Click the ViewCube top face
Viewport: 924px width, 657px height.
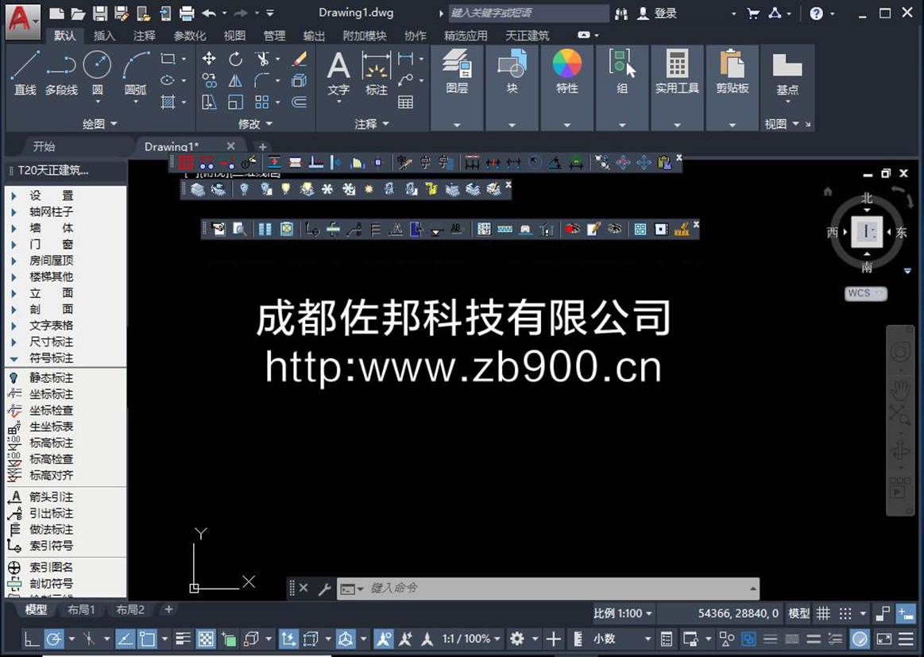[867, 231]
